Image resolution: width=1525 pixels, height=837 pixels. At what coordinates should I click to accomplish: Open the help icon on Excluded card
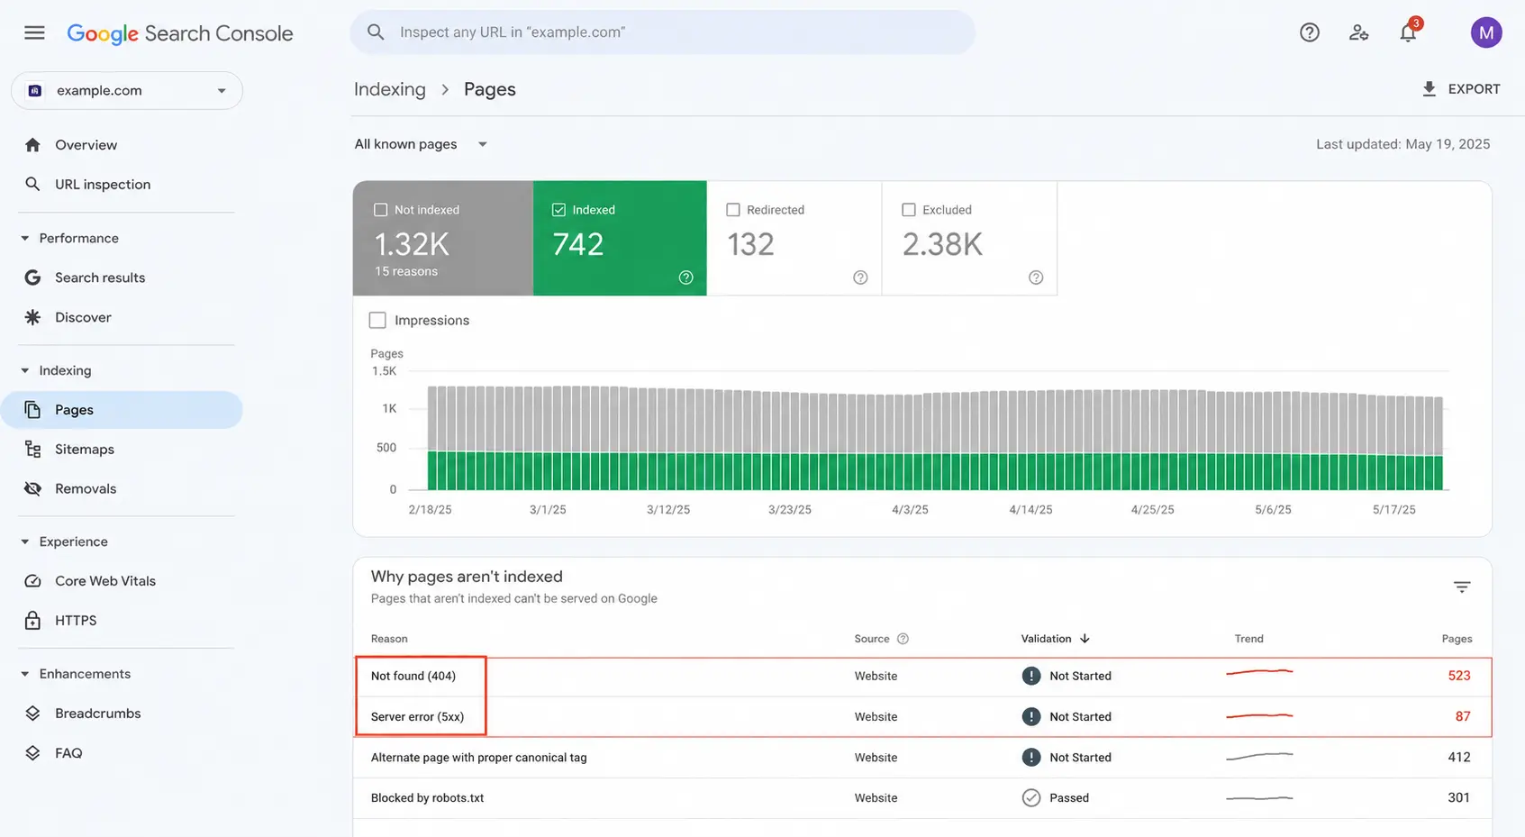coord(1036,277)
